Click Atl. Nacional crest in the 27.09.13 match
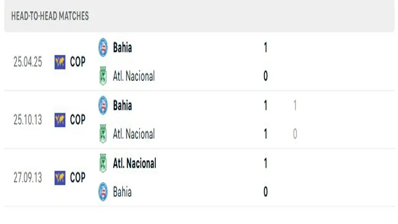The image size is (398, 224). click(103, 163)
